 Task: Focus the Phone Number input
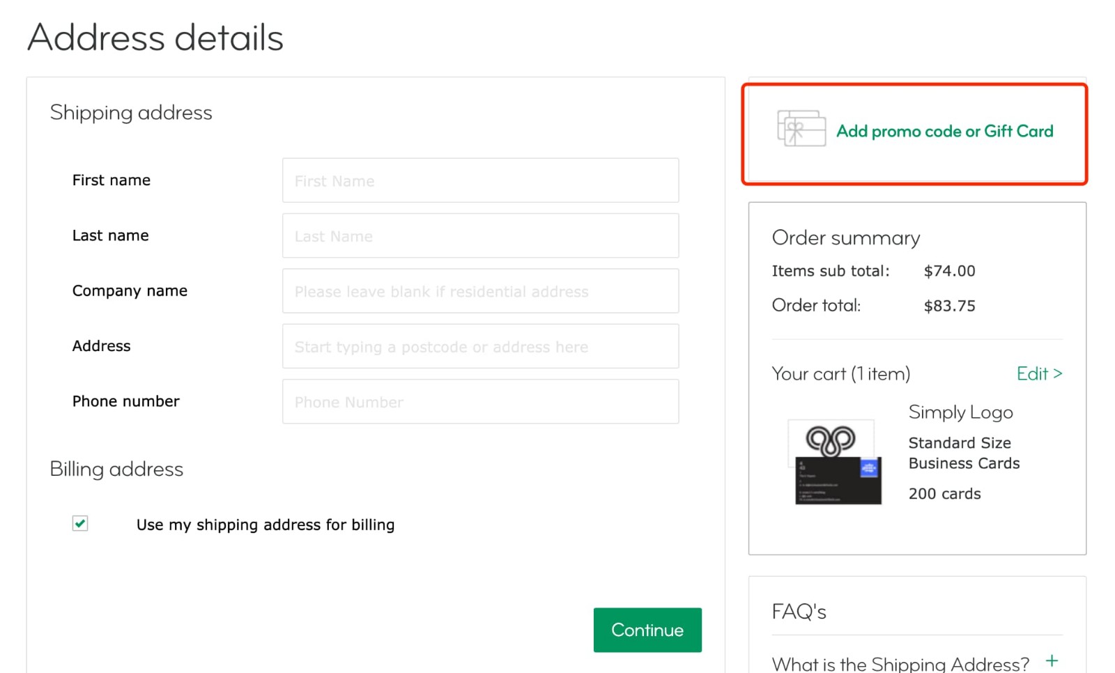coord(480,401)
